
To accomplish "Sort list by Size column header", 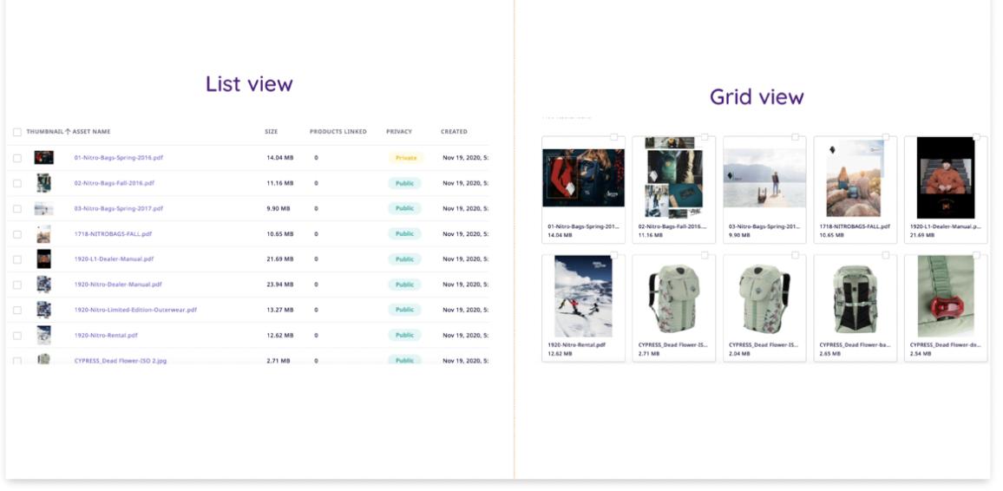I will [x=272, y=132].
